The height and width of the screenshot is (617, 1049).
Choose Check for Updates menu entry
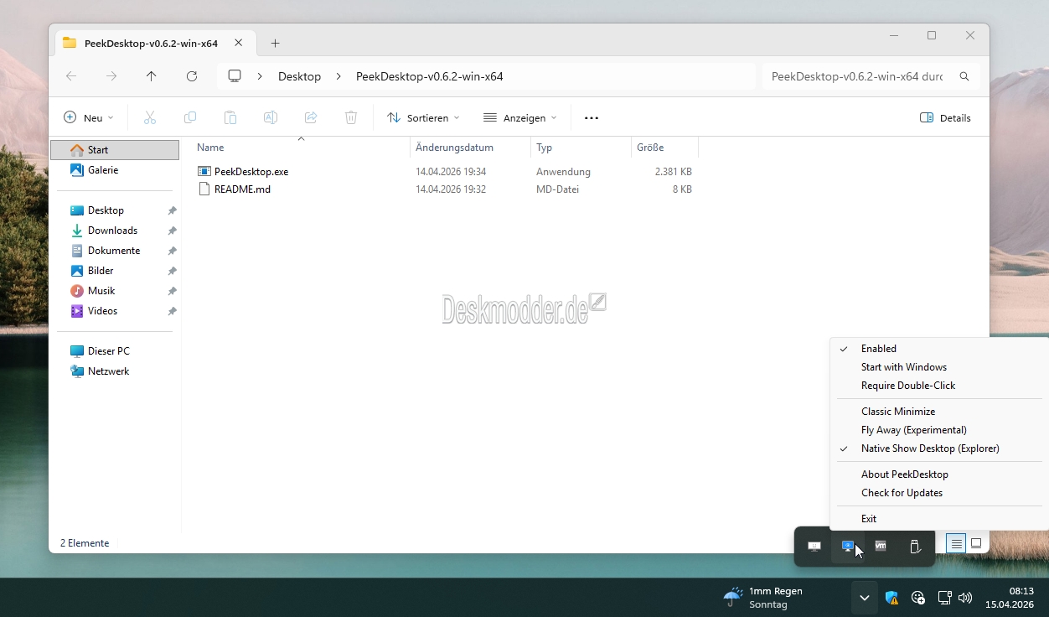[902, 493]
